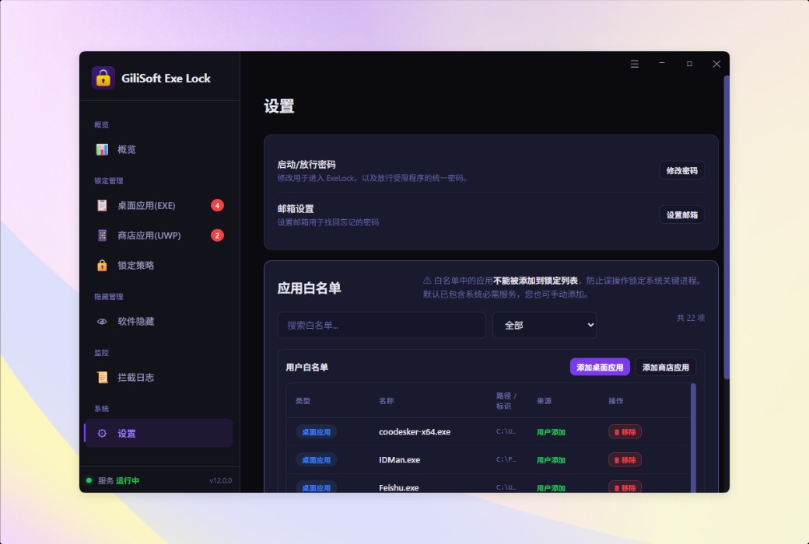Click the 用户白名单 heading

[x=307, y=367]
